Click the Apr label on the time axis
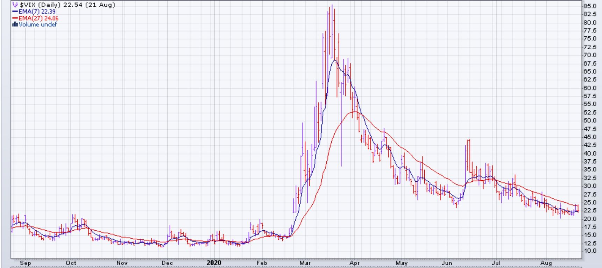Screen dimensions: 602x268 [354, 263]
